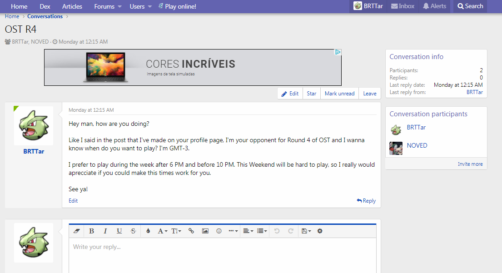Go to Home breadcrumb
Screen dimensions: 502x273
[x=12, y=16]
